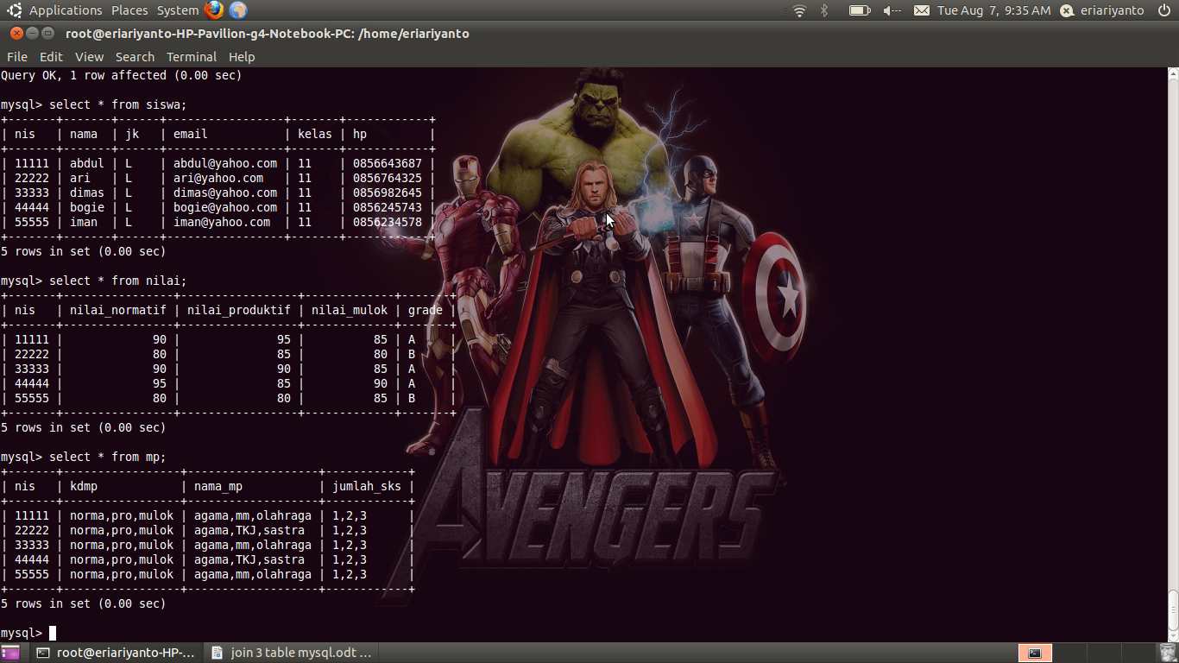Minimize the terminal window
The image size is (1179, 663).
coord(32,34)
